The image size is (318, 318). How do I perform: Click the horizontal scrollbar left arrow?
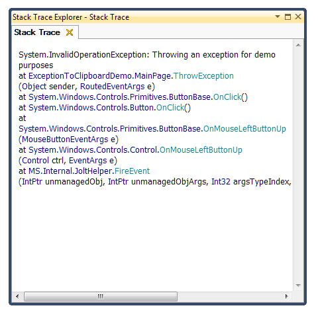coord(17,296)
